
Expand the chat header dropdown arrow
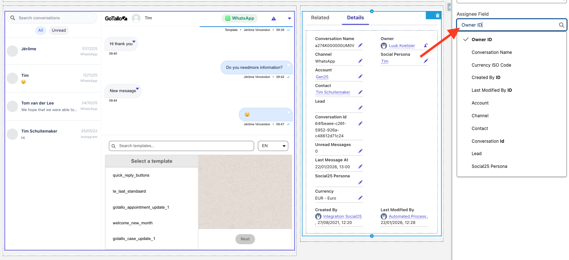[289, 19]
